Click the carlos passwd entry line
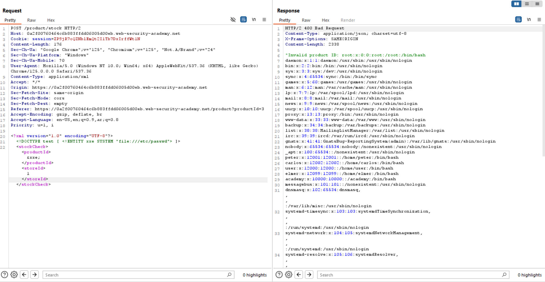Screen dimensions: 545x282 pos(345,163)
